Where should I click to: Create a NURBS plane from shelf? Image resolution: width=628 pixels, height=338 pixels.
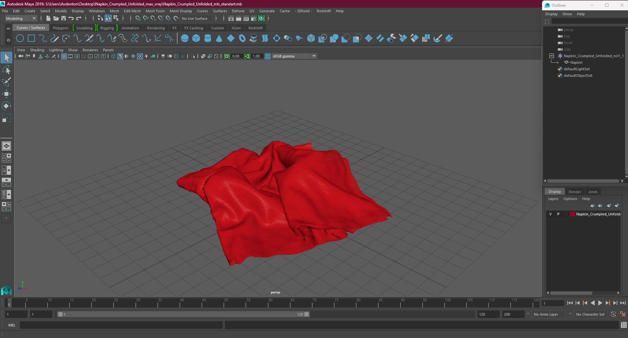click(x=231, y=38)
